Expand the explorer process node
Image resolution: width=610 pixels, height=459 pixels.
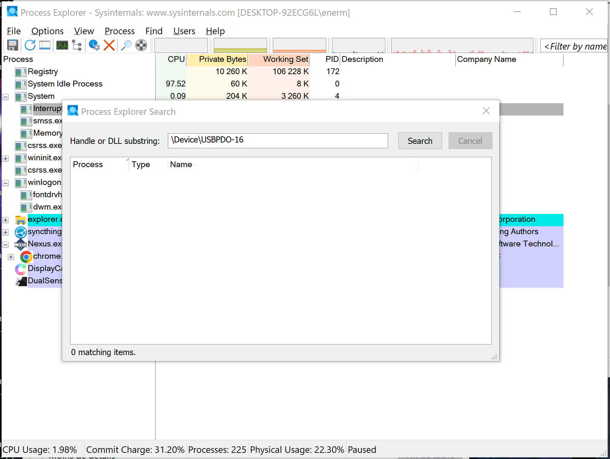click(x=5, y=220)
